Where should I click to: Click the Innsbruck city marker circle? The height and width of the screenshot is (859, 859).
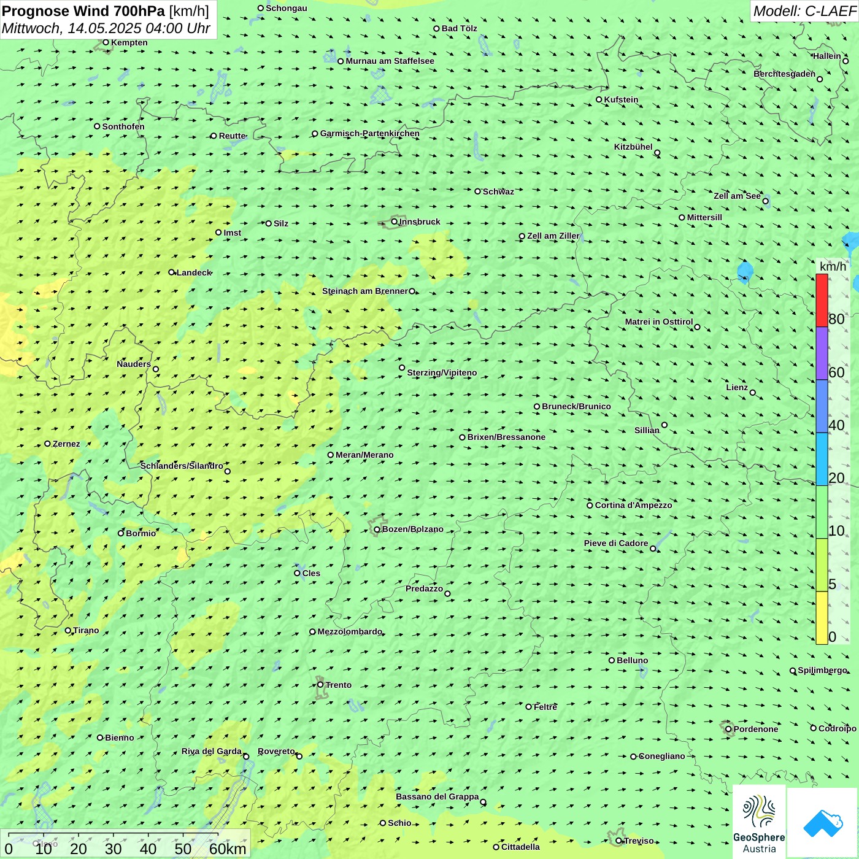coord(395,221)
